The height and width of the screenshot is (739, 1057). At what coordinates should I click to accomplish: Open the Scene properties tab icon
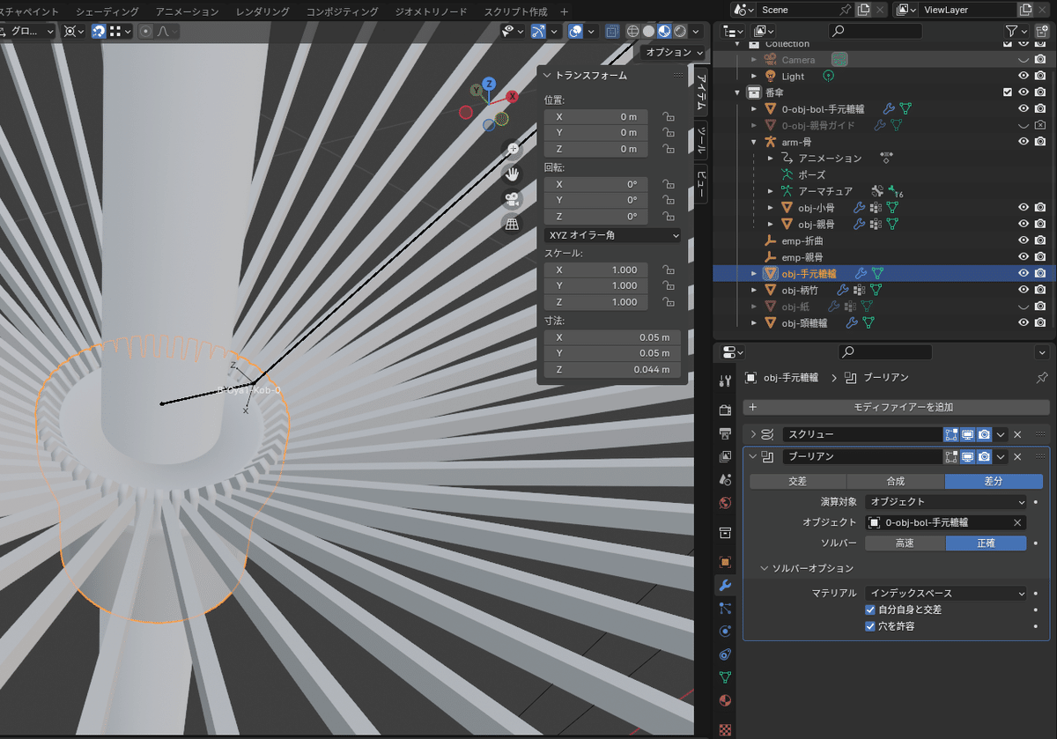725,480
